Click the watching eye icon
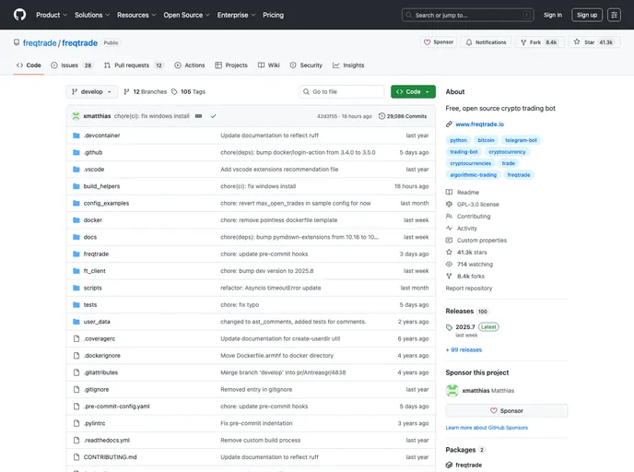634x472 pixels. pos(449,264)
